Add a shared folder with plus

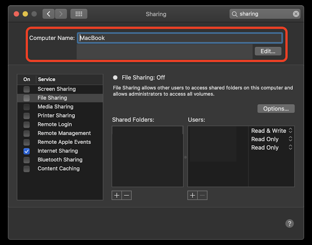coord(117,195)
